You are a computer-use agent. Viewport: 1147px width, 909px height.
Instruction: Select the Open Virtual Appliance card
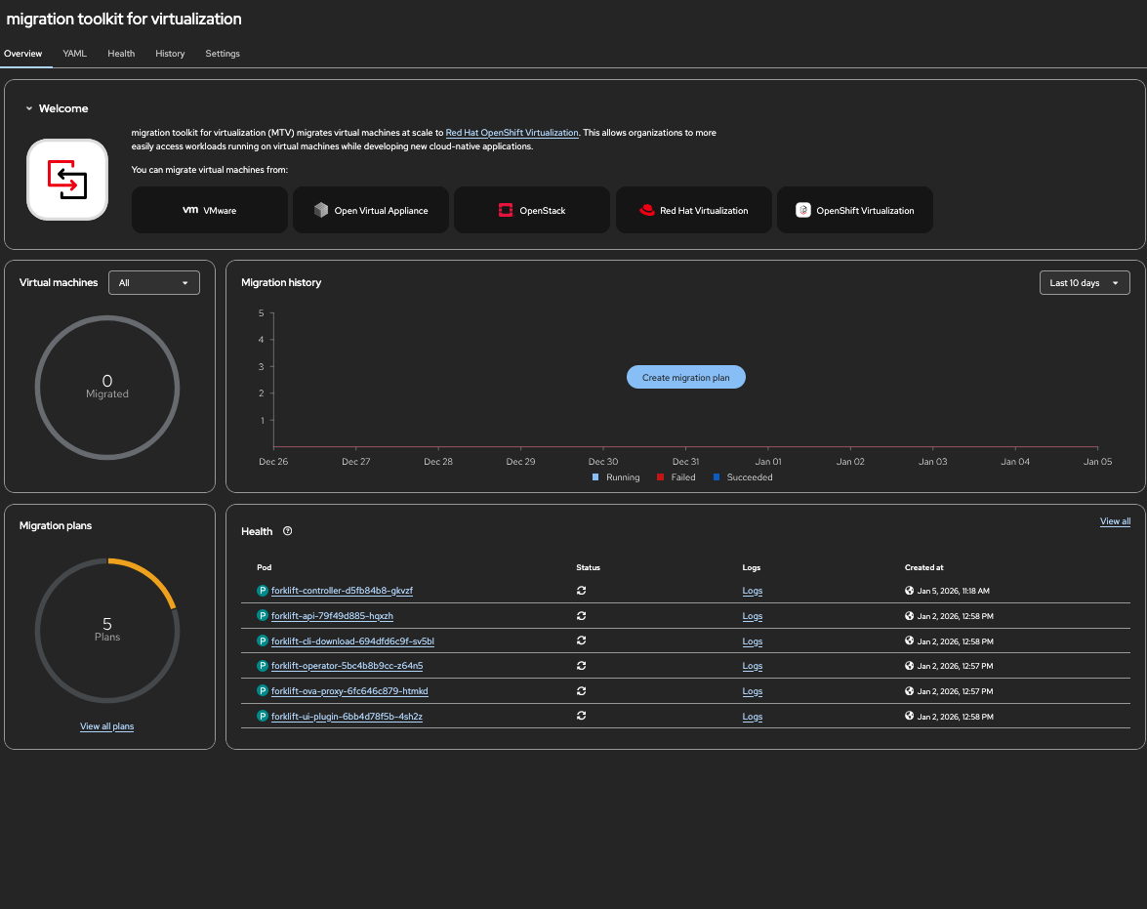pyautogui.click(x=371, y=210)
